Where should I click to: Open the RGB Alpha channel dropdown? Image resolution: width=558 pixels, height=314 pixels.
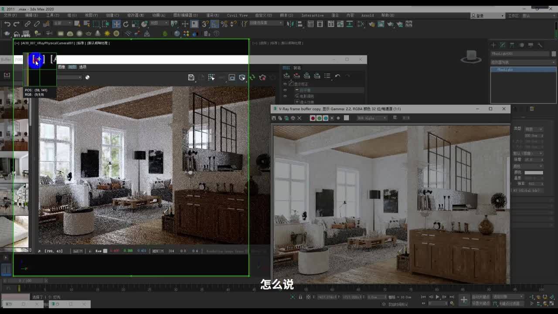tap(372, 118)
